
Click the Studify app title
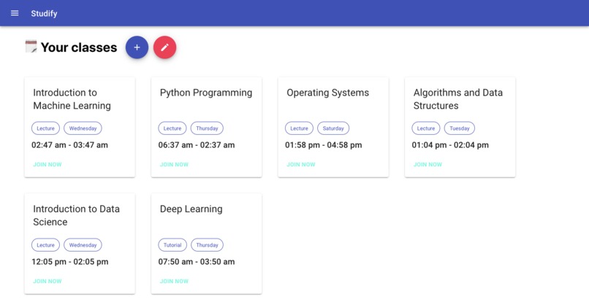[x=44, y=14]
